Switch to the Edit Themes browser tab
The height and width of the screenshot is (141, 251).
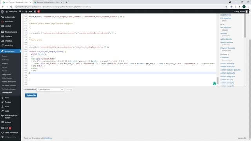[x=16, y=2]
